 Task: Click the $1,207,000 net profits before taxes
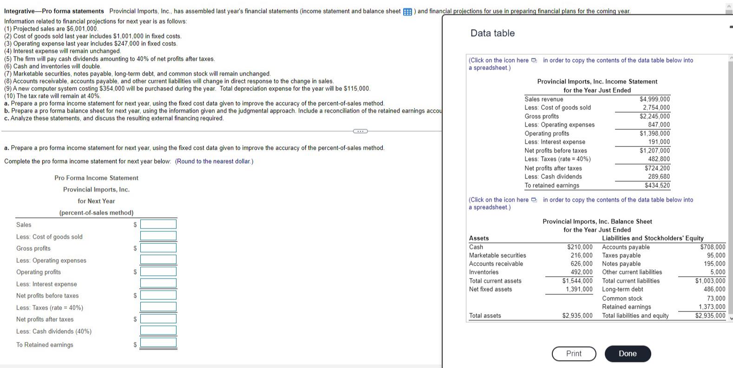tap(654, 151)
